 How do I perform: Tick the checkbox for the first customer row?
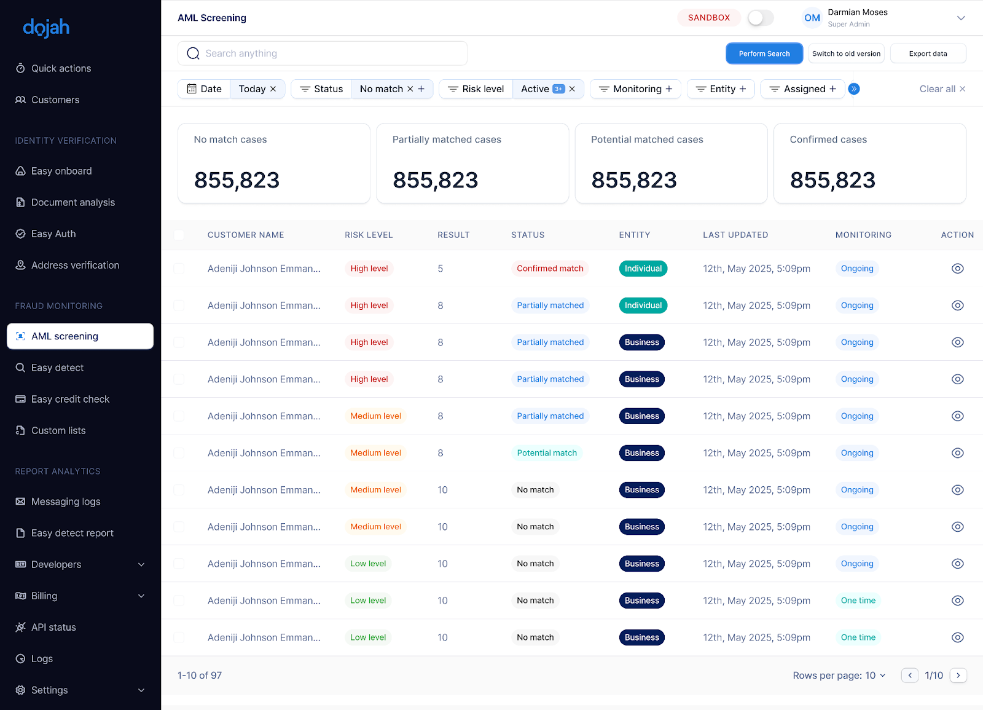point(179,269)
